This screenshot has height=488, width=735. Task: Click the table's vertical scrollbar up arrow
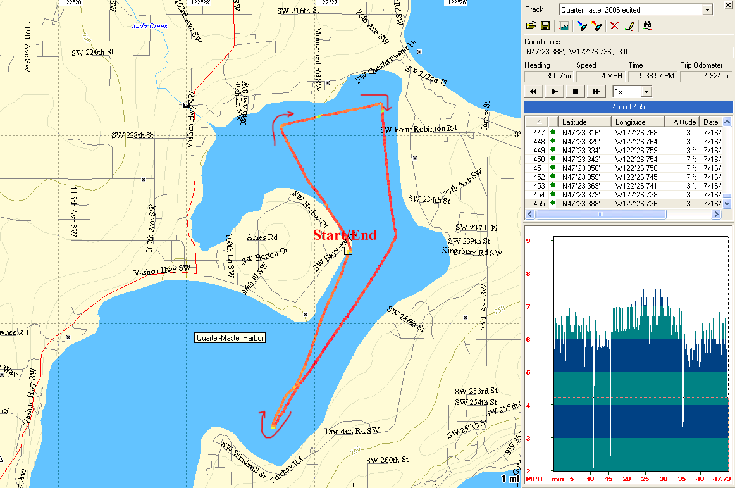point(727,122)
